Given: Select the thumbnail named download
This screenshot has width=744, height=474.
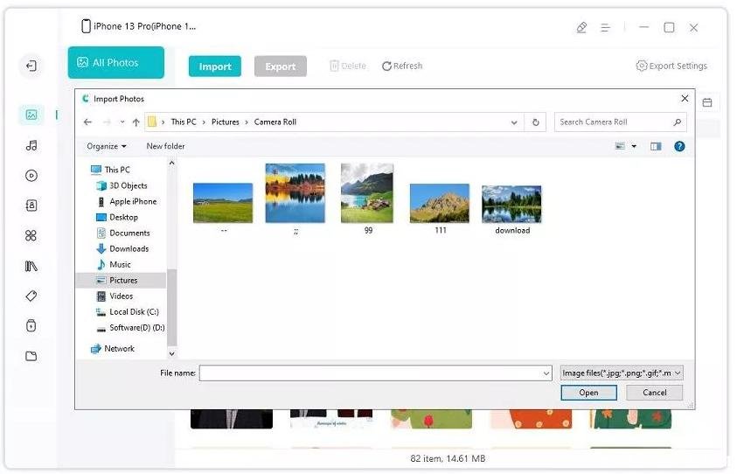Looking at the screenshot, I should pyautogui.click(x=511, y=209).
